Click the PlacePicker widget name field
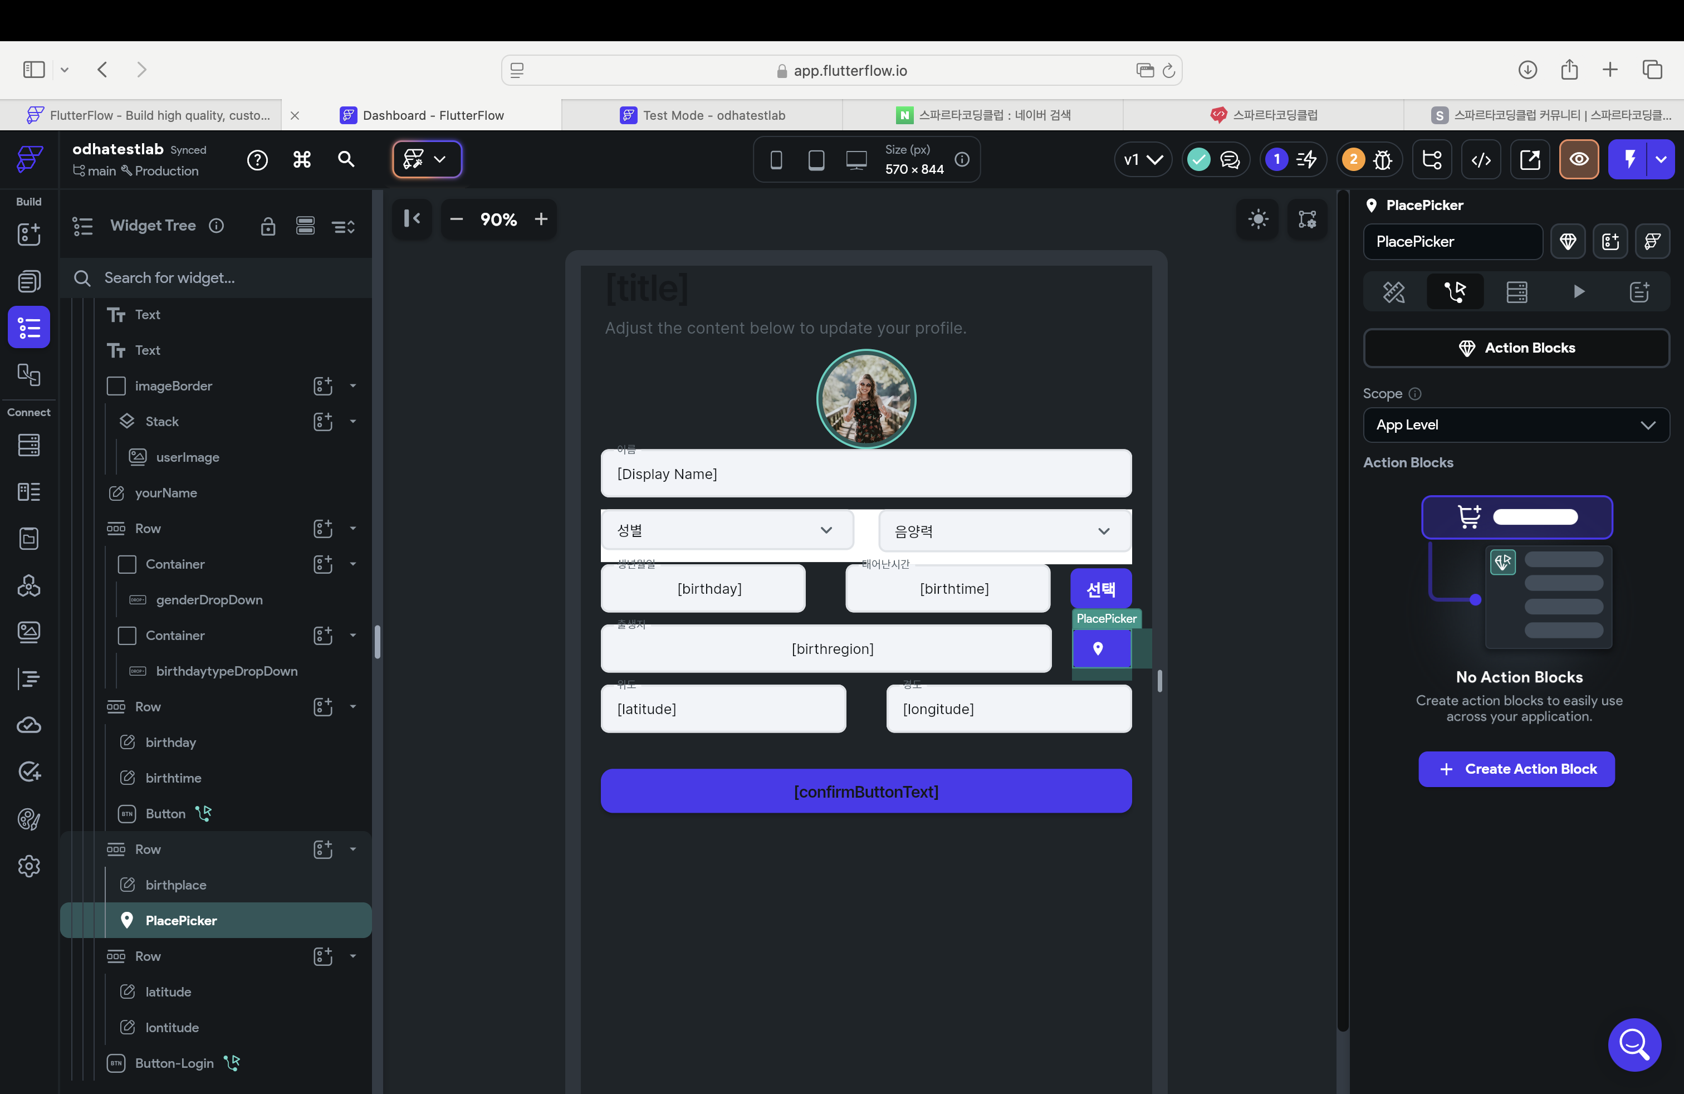 click(1453, 242)
